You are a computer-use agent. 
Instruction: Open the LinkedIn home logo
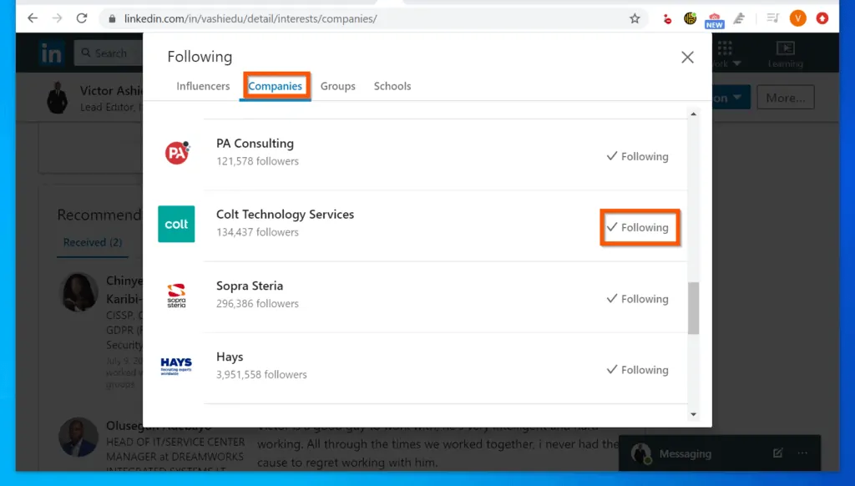51,52
